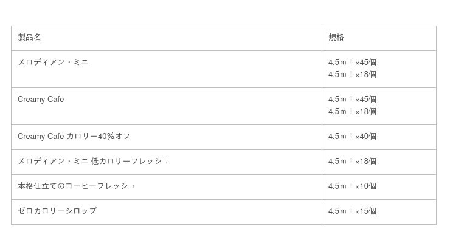Click the 規格 column header
This screenshot has width=450, height=249.
[x=336, y=38]
